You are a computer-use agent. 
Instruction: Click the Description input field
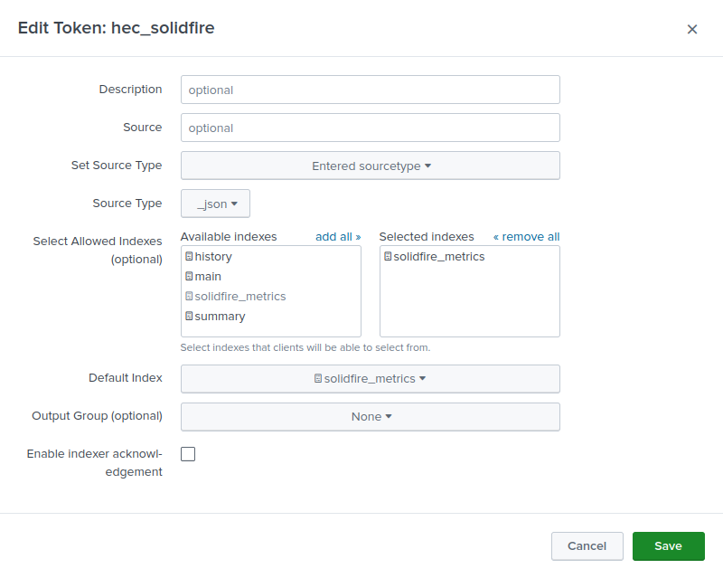(x=371, y=90)
